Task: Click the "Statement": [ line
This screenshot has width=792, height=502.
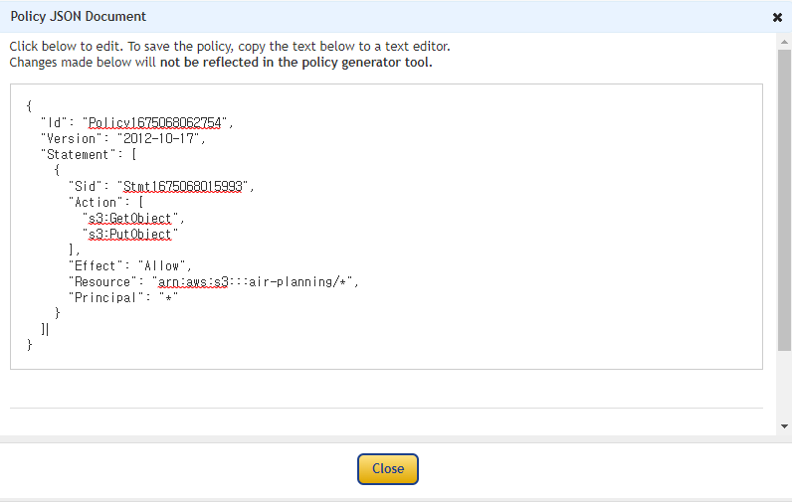Action: coord(89,154)
